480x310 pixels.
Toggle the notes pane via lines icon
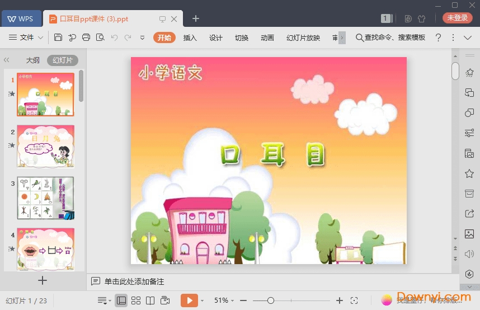click(x=104, y=300)
